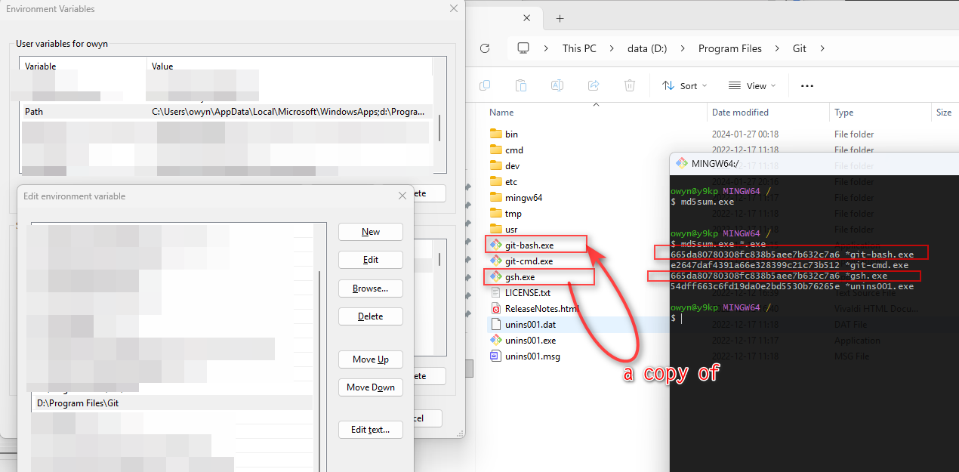959x472 pixels.
Task: Click the Copy icon in Explorer toolbar
Action: coord(485,85)
